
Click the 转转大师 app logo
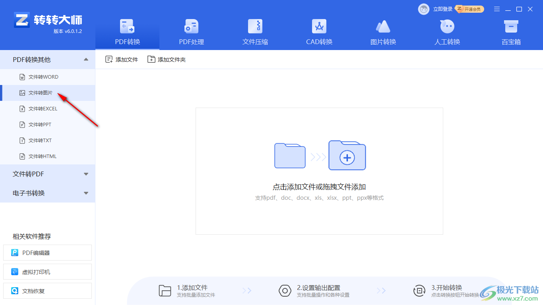[x=48, y=20]
